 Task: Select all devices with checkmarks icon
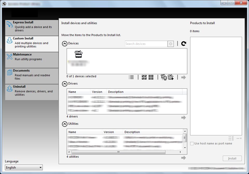click(144, 77)
